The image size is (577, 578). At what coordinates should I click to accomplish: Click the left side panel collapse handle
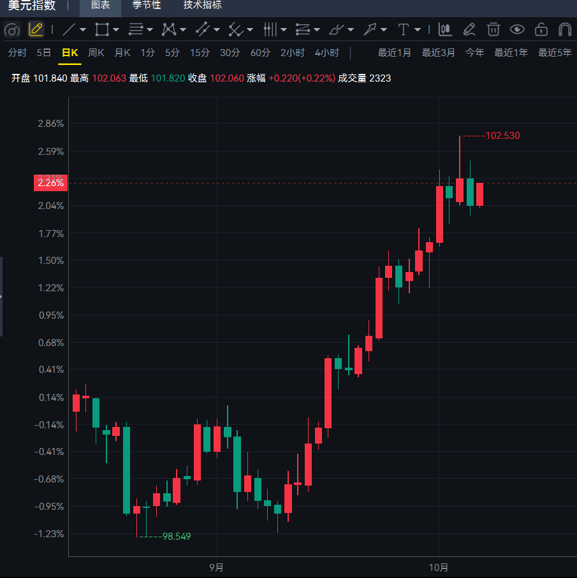coord(1,297)
